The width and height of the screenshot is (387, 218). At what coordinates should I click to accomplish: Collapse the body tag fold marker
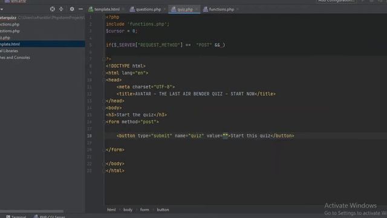[104, 108]
